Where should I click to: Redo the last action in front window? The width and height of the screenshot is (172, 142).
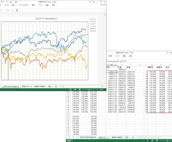point(7,2)
